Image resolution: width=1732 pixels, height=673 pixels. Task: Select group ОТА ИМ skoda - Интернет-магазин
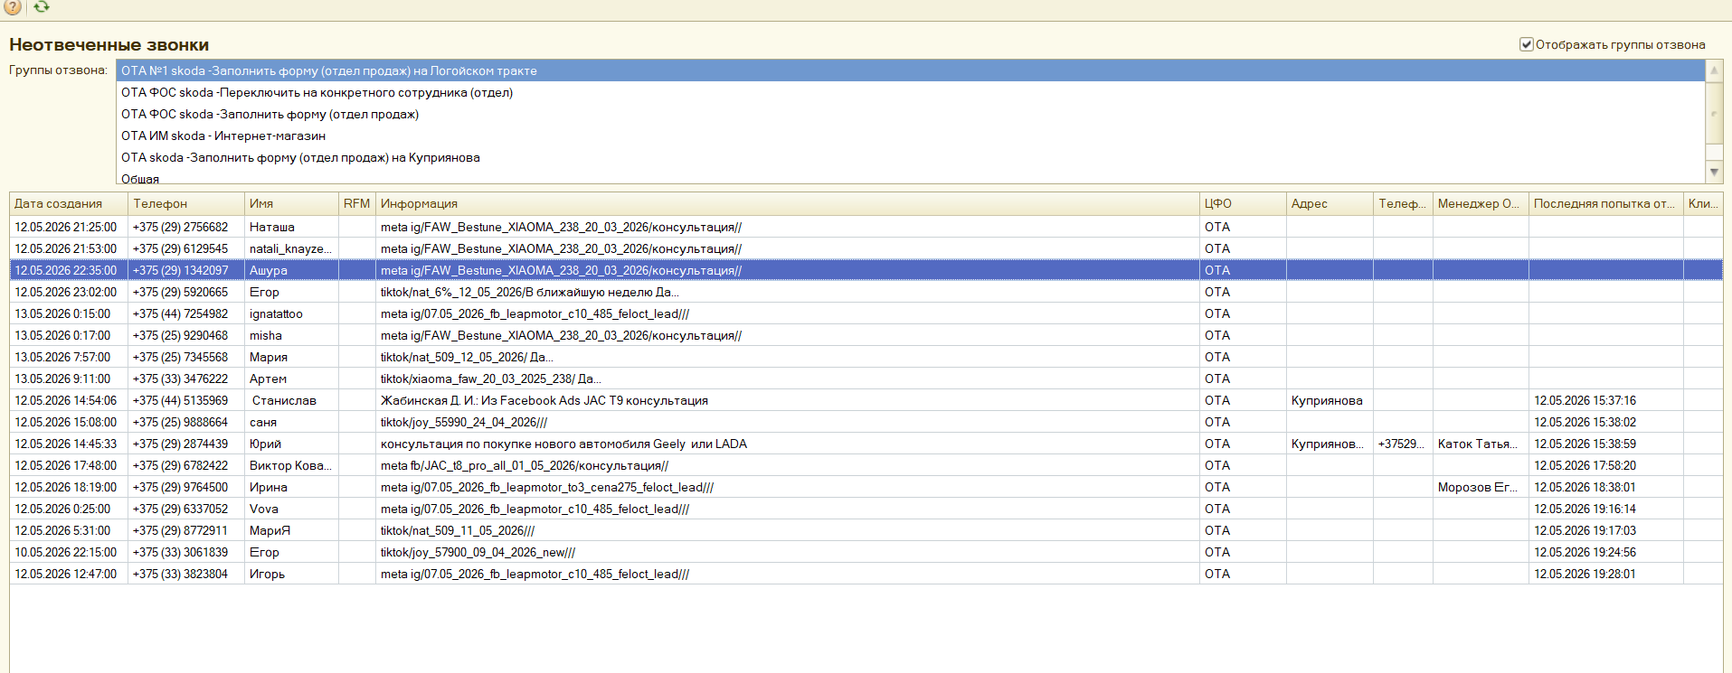coord(223,136)
